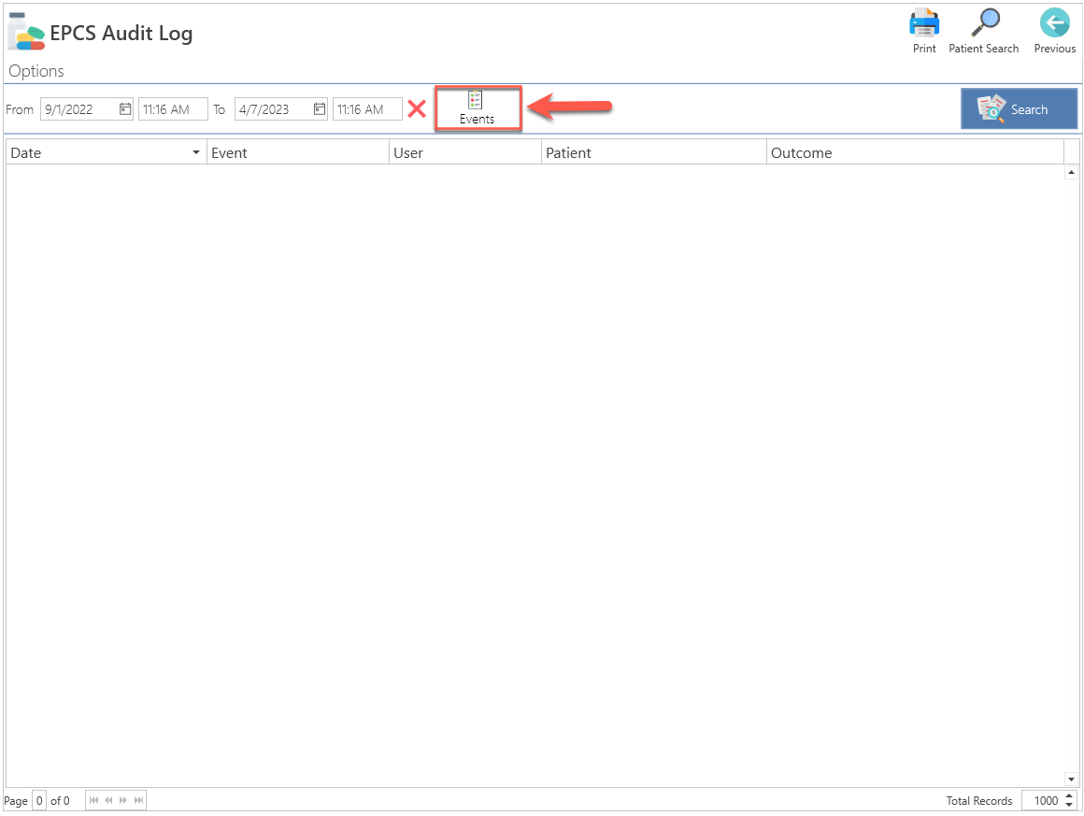1084x816 pixels.
Task: Sort by User column header
Action: point(465,153)
